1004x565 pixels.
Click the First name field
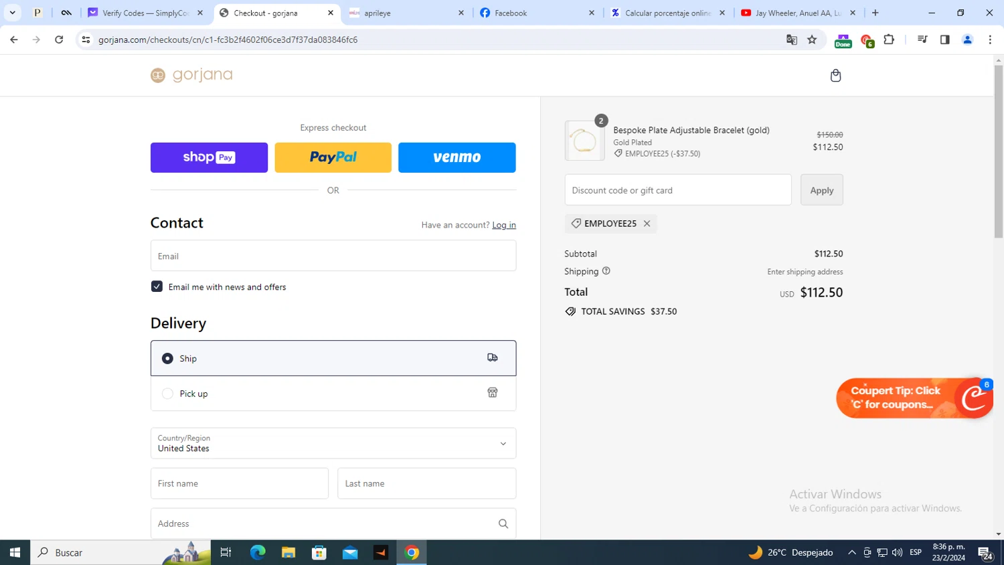[x=240, y=483]
